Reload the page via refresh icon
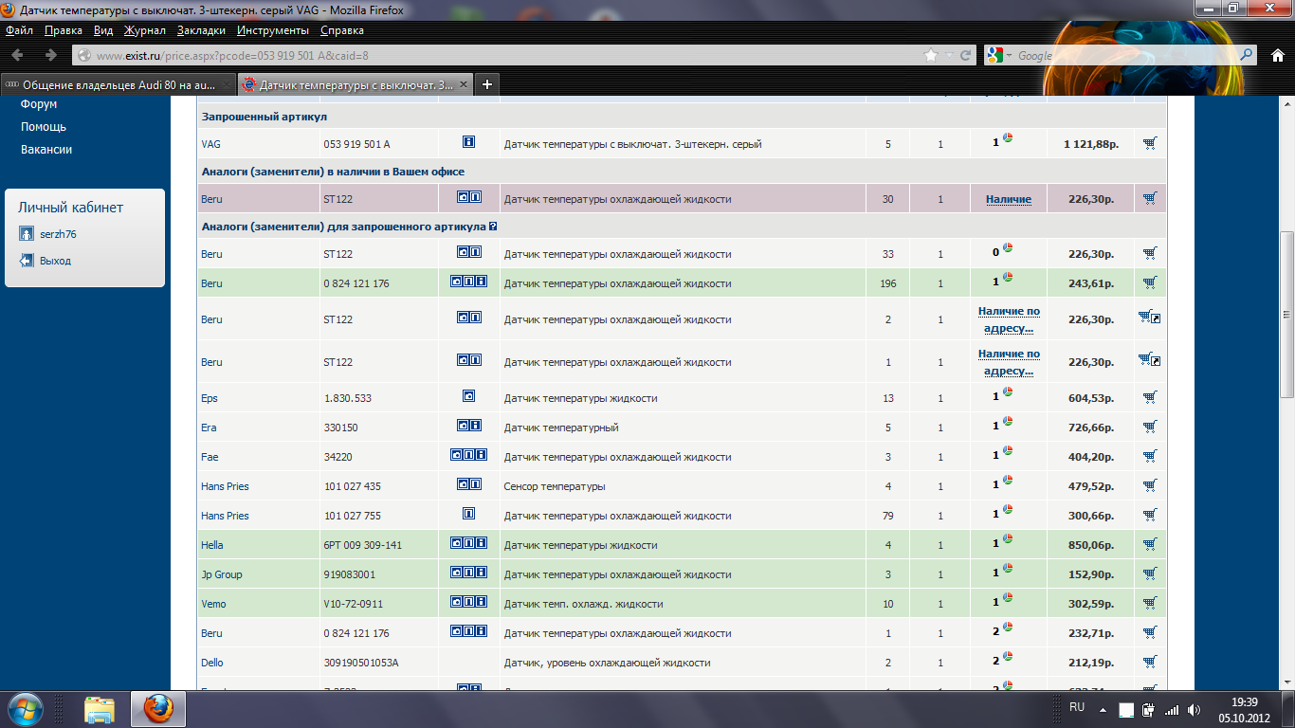Screen dimensions: 1295x728 pyautogui.click(x=967, y=56)
